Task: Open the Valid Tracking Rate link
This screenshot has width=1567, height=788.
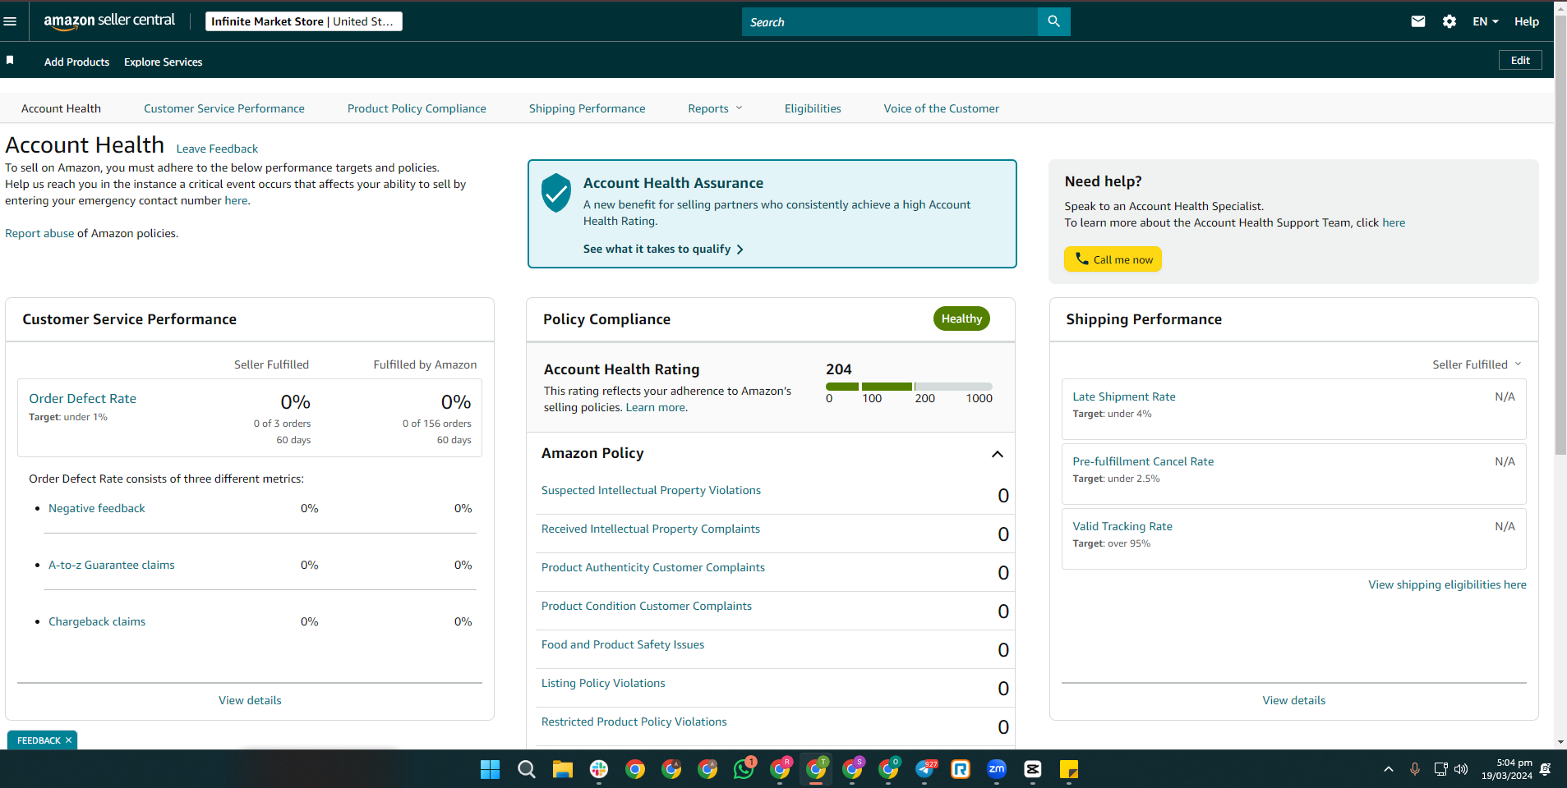Action: [1122, 526]
